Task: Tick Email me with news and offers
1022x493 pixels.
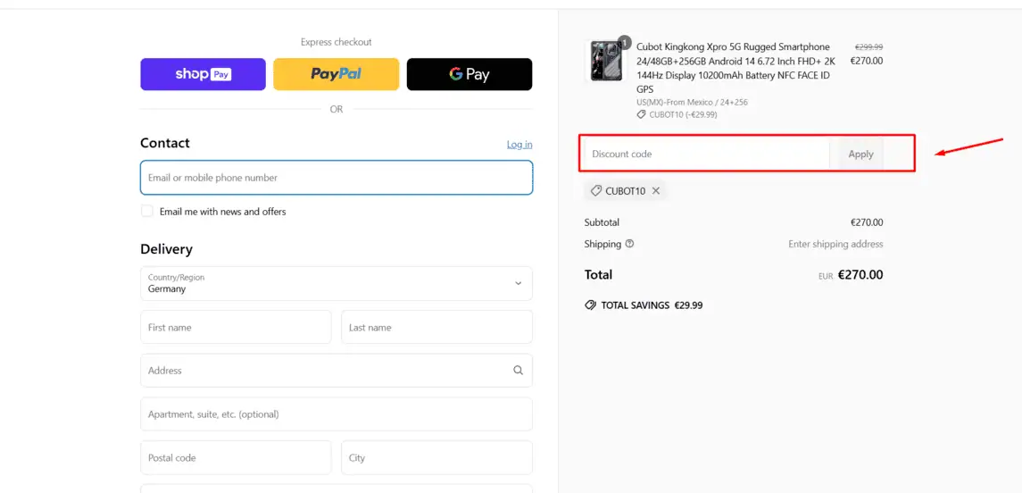Action: pyautogui.click(x=147, y=212)
